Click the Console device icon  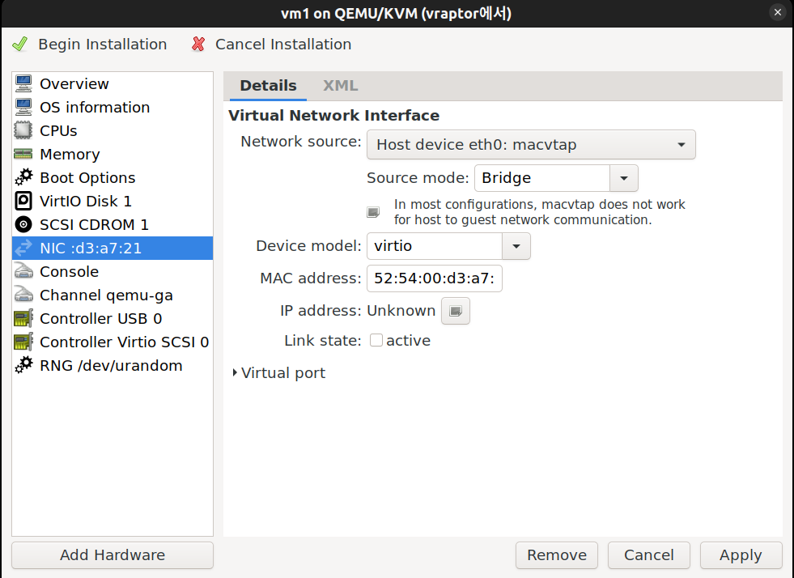click(23, 271)
